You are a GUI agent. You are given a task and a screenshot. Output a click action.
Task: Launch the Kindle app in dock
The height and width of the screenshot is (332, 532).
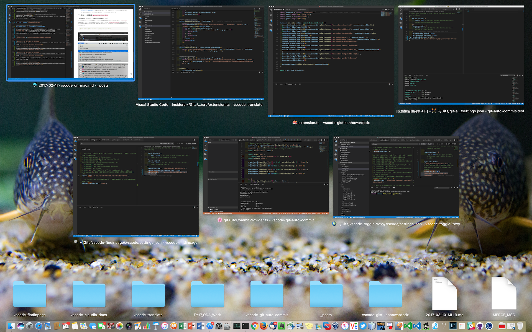coord(381,326)
